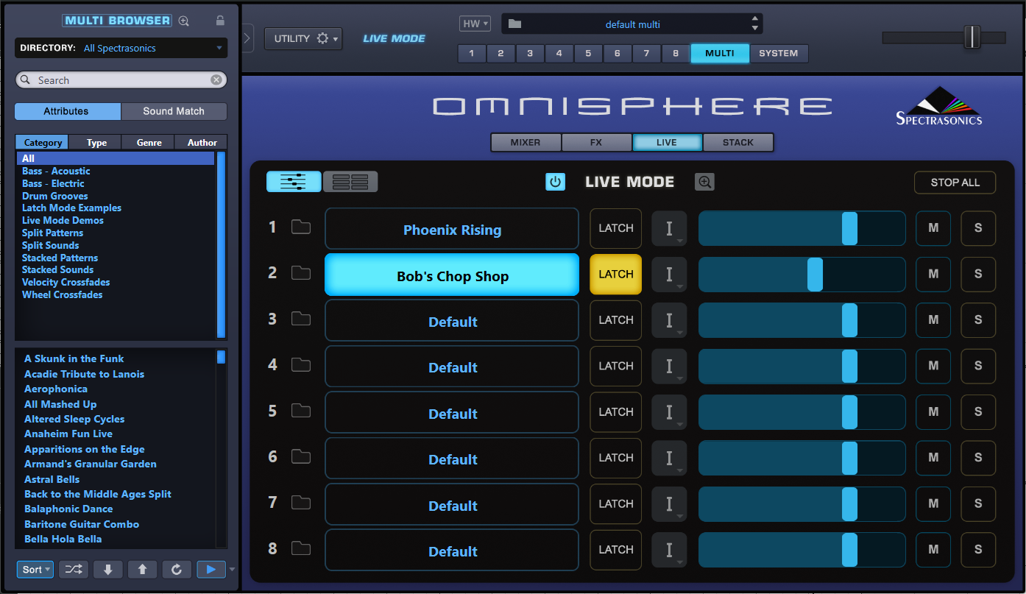Image resolution: width=1026 pixels, height=594 pixels.
Task: Open the folder icon for part 3
Action: pos(301,319)
